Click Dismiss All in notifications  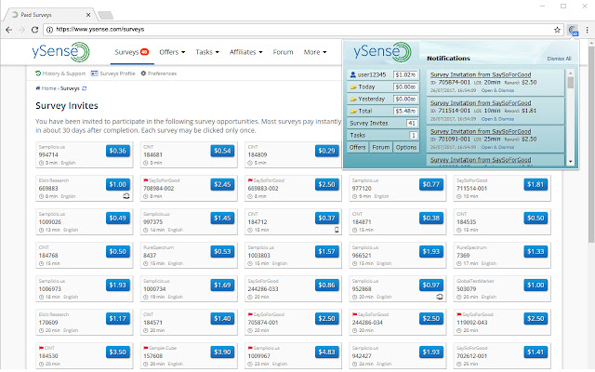(x=558, y=58)
